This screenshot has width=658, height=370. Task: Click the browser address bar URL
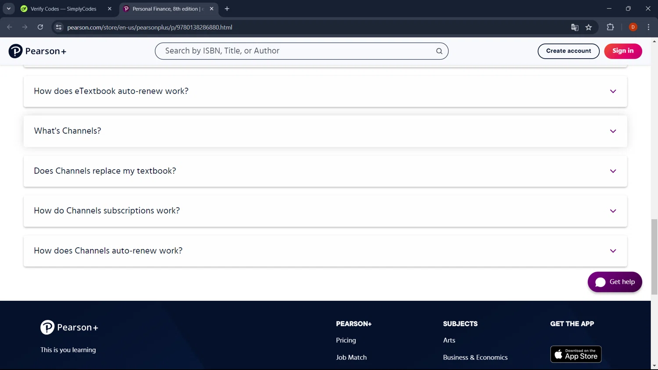[150, 27]
